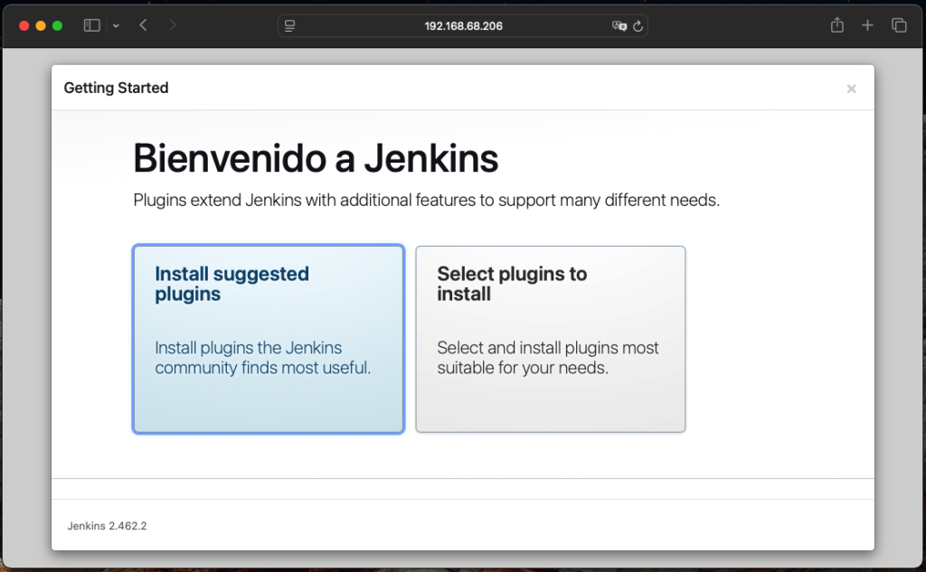Click the address bar showing 192.168.68.206
The image size is (926, 572).
tap(463, 26)
